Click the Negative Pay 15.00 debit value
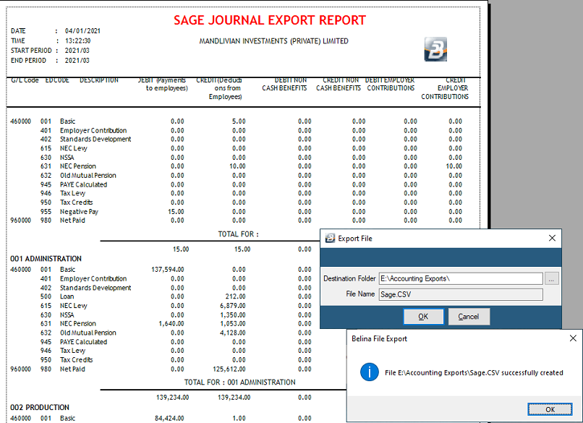Image resolution: width=583 pixels, height=423 pixels. tap(176, 211)
